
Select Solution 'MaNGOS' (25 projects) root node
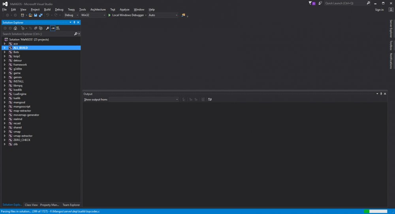[29, 39]
